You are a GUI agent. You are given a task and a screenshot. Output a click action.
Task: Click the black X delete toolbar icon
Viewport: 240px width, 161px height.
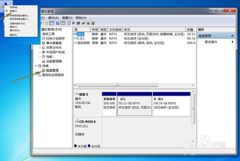click(74, 23)
